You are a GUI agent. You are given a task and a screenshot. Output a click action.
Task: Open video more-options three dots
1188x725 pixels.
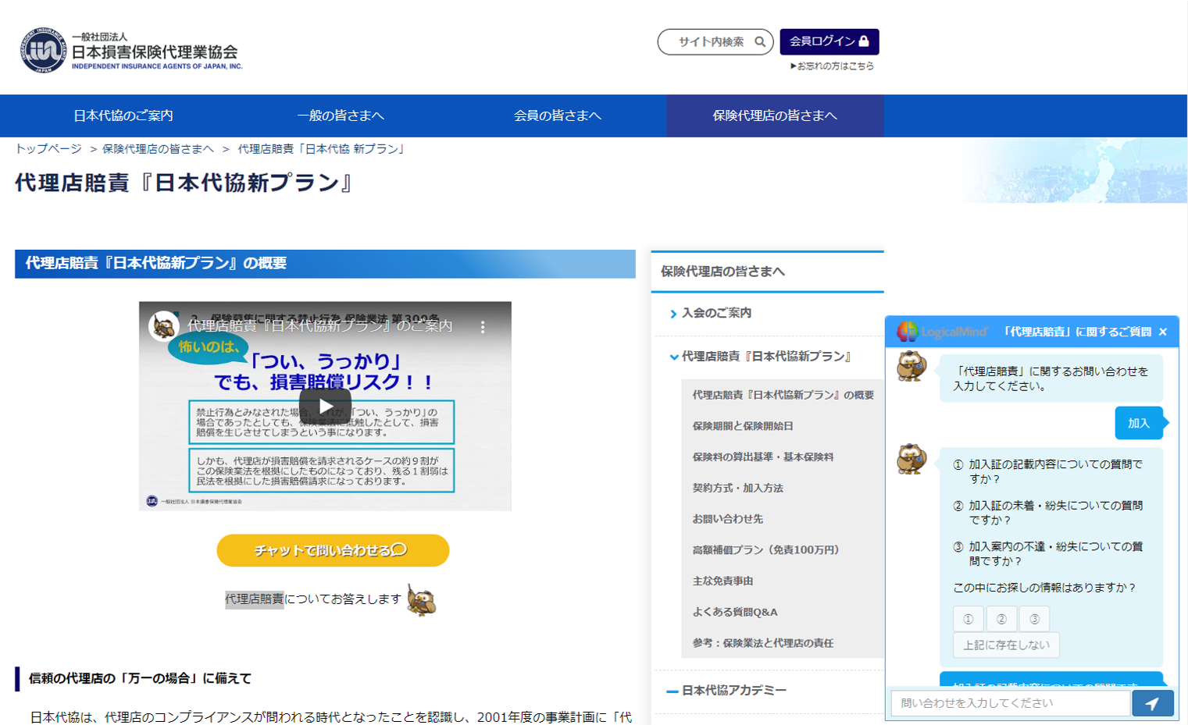483,327
